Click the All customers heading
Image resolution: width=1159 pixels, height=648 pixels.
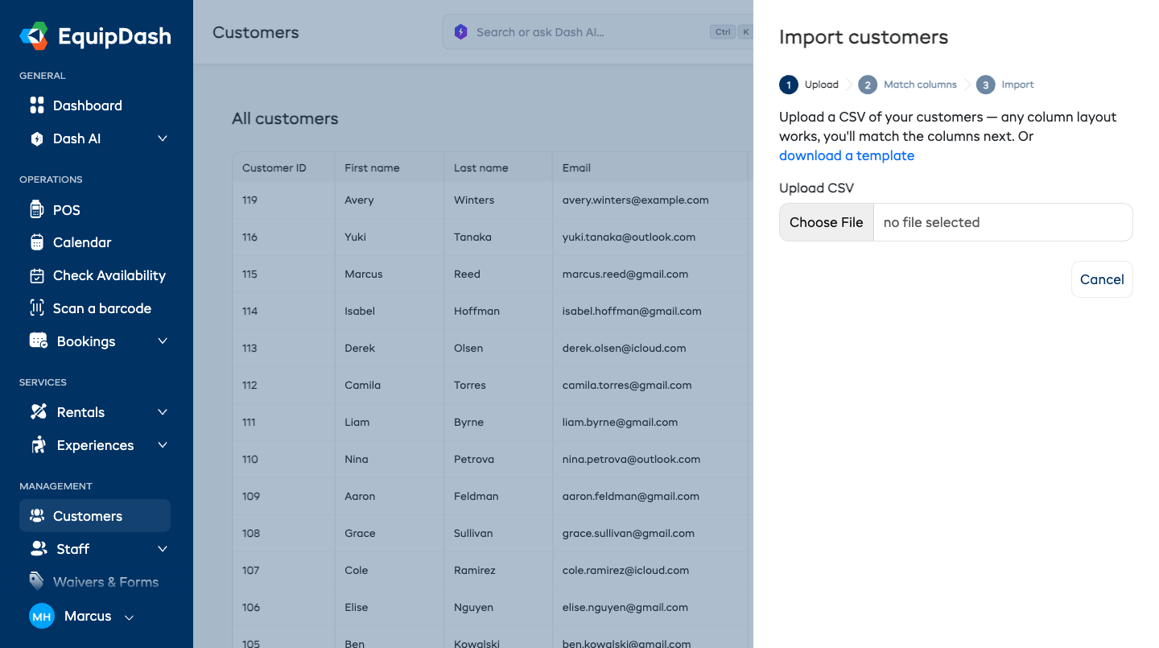pos(285,118)
